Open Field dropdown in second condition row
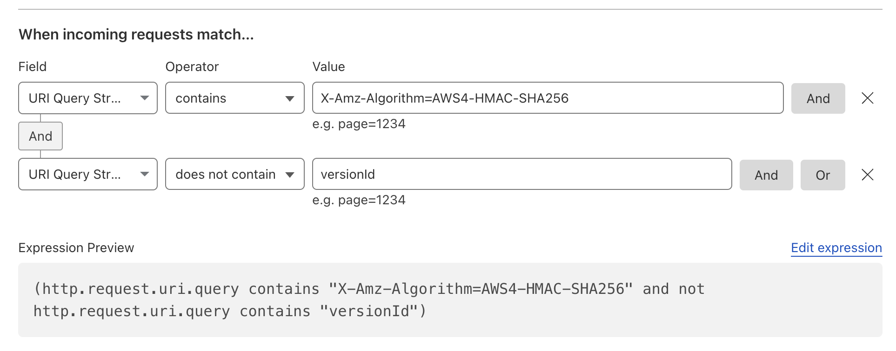The image size is (896, 351). coord(88,174)
